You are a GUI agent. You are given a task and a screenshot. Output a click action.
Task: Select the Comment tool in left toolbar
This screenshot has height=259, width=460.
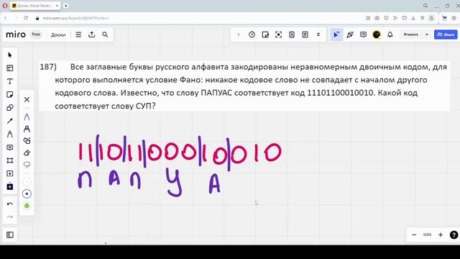[9, 147]
